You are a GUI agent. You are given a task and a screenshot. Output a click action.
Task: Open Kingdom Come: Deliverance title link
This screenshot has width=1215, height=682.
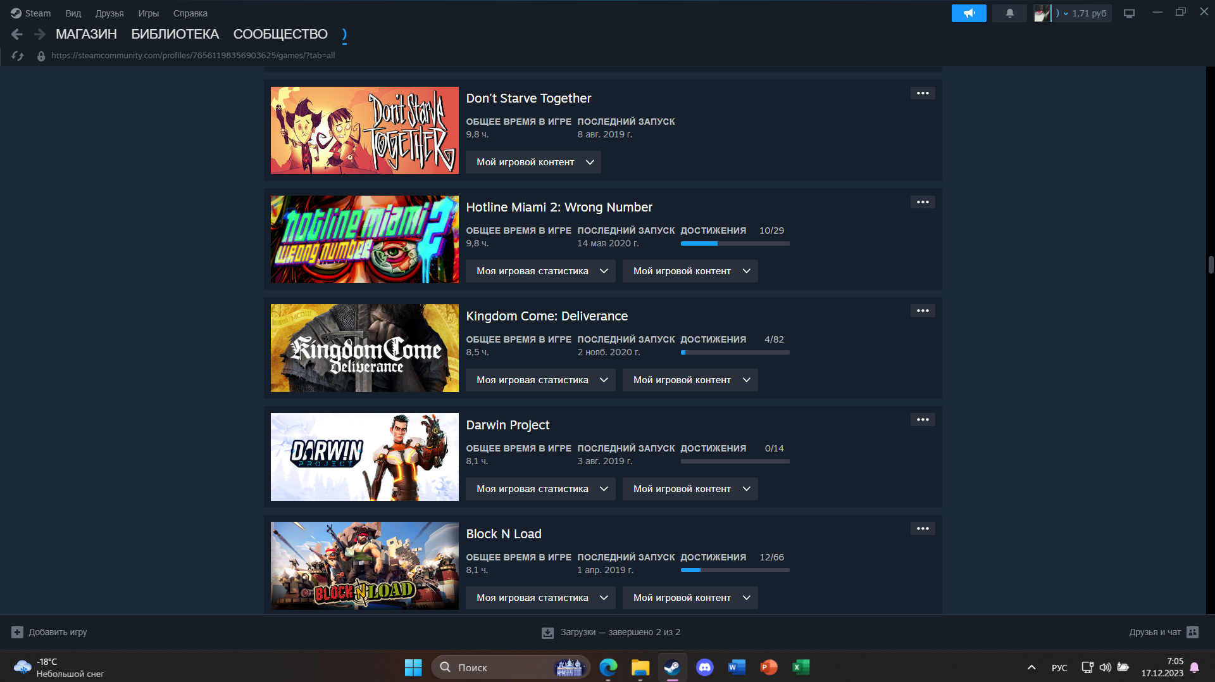pyautogui.click(x=547, y=316)
